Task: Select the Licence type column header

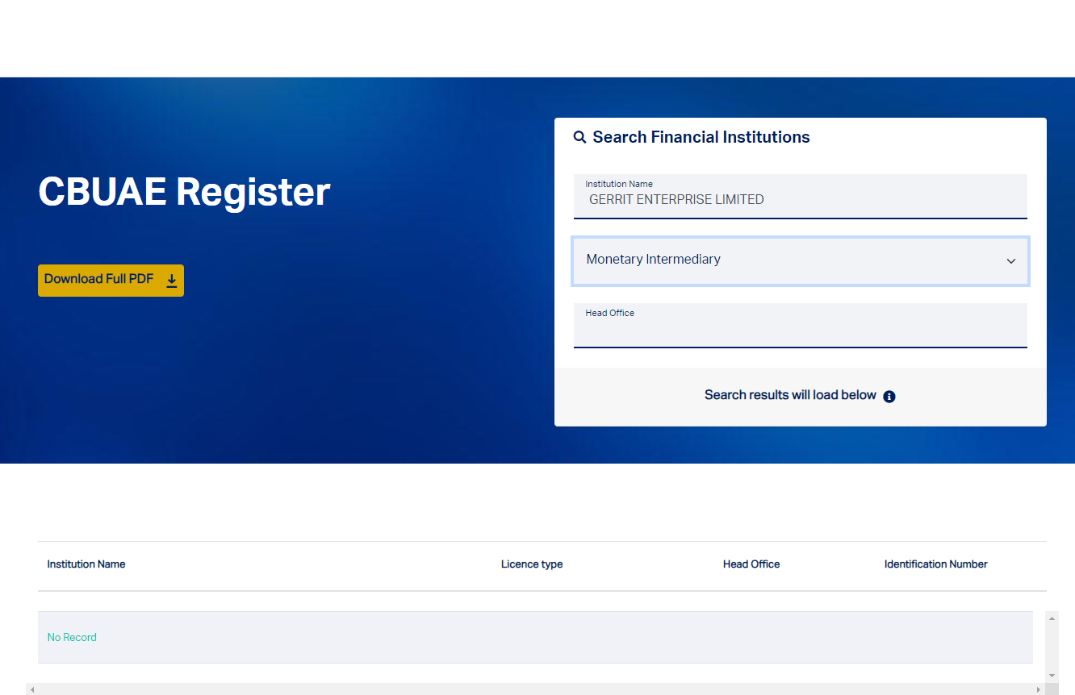Action: (x=532, y=564)
